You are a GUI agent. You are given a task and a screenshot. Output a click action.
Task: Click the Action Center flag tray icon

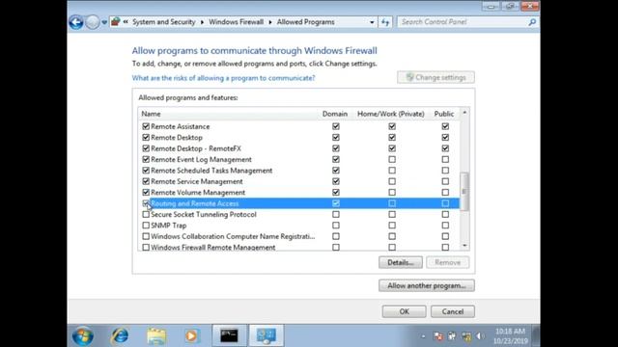(x=437, y=336)
